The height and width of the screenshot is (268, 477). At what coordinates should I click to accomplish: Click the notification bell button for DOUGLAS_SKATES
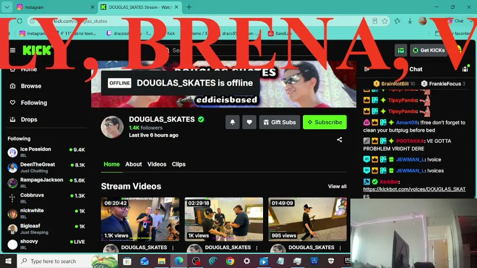233,122
